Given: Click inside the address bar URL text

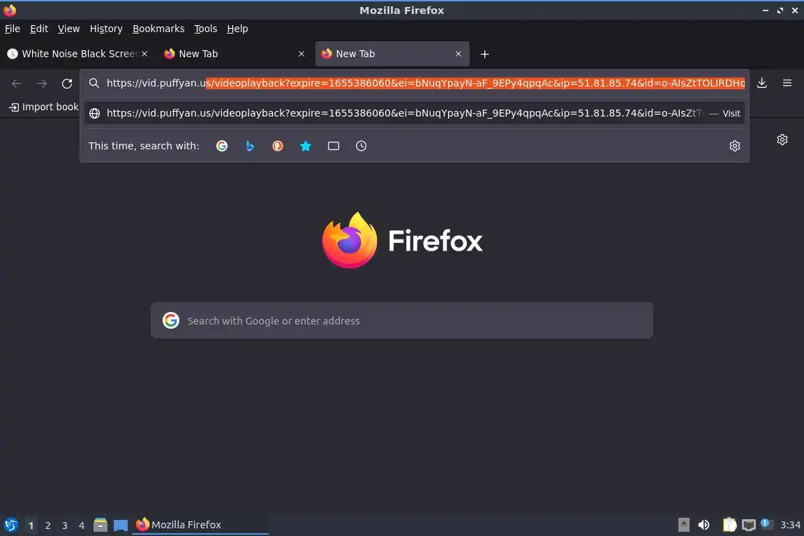Looking at the screenshot, I should 426,83.
